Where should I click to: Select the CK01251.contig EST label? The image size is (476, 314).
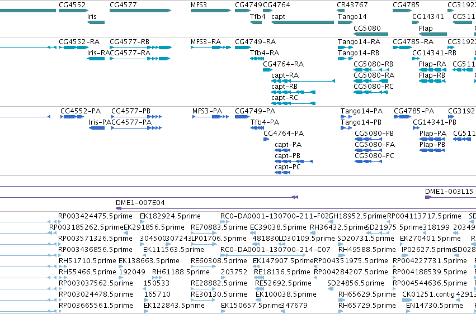click(428, 294)
